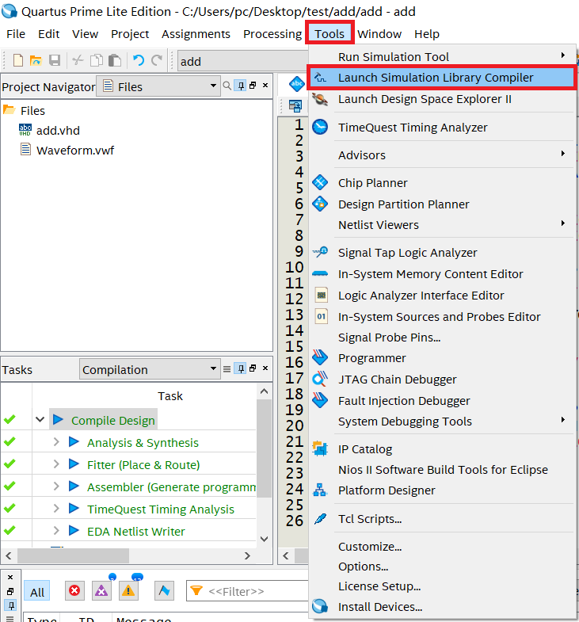Select Launch Simulation Library Compiler
Screen dimensions: 579x622
click(x=442, y=78)
